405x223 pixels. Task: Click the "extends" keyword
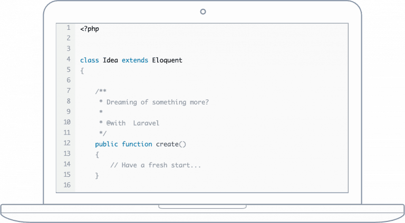point(135,60)
